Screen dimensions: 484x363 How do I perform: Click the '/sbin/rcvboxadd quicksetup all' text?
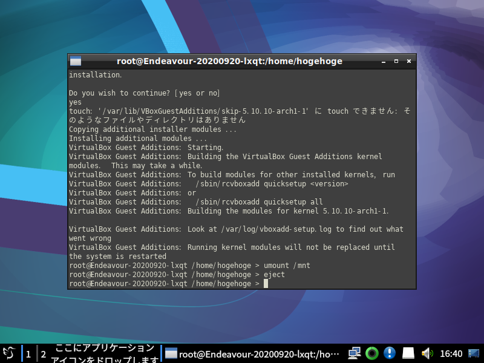pyautogui.click(x=260, y=202)
